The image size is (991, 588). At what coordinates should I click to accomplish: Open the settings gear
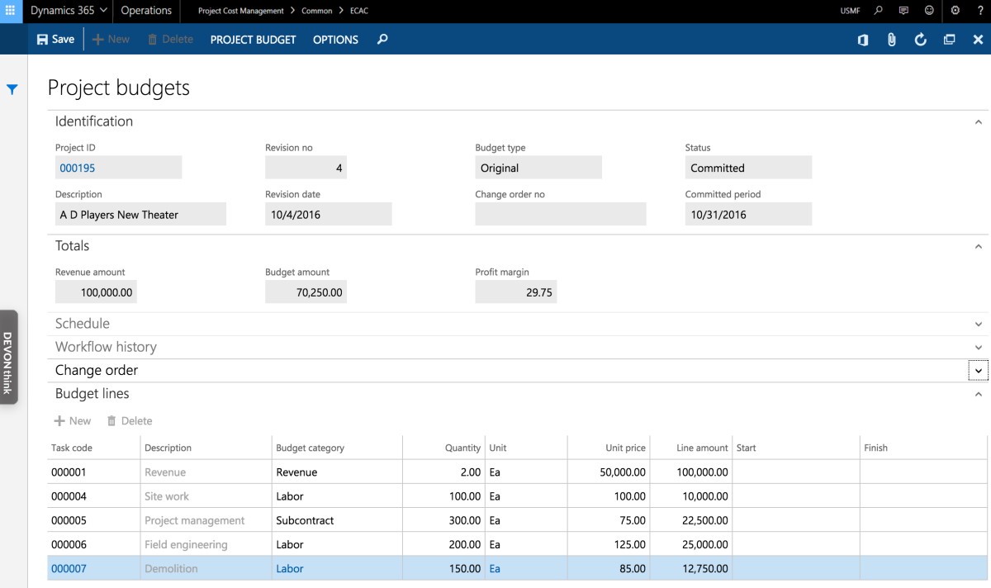click(955, 11)
